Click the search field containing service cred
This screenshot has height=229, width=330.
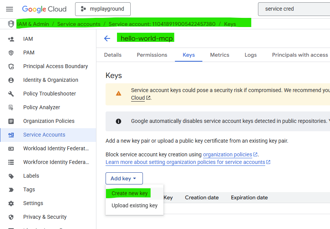pos(293,9)
